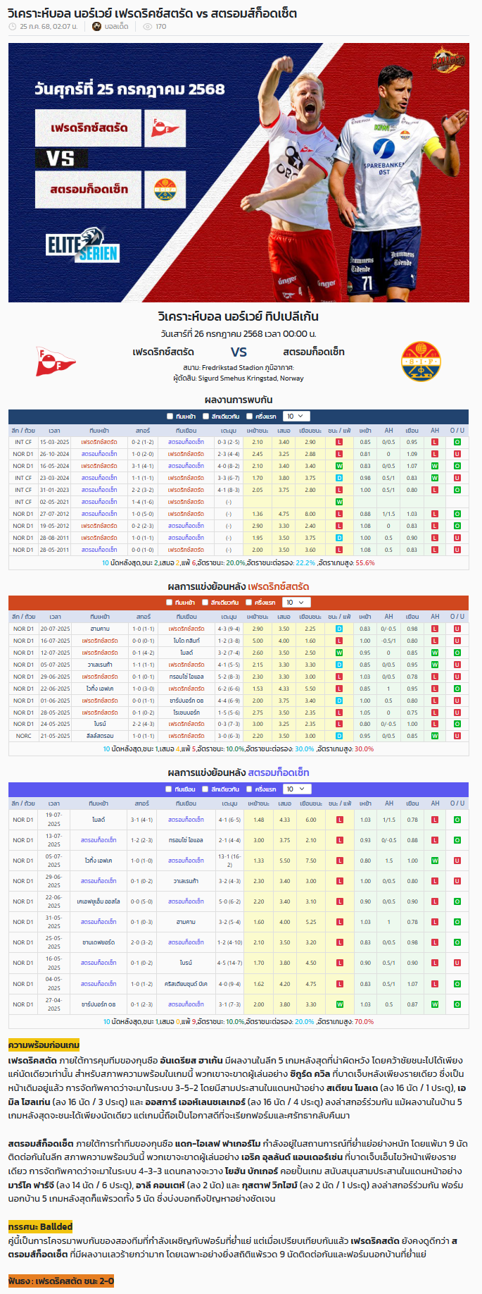Tick ทีมเหย้า checkbox in the head-to-head table
The height and width of the screenshot is (1294, 482).
pyautogui.click(x=170, y=417)
